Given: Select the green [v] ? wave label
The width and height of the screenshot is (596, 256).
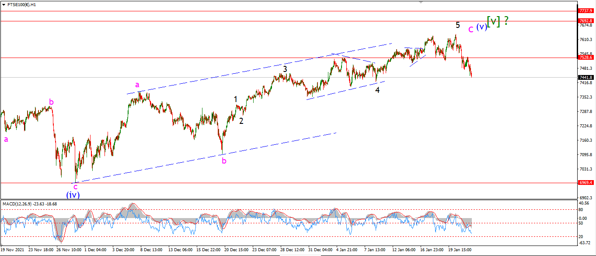Looking at the screenshot, I should click(498, 20).
